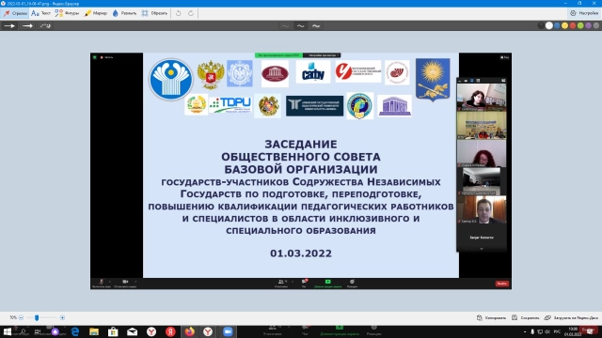
Task: Redo the last undone edit
Action: (x=191, y=13)
